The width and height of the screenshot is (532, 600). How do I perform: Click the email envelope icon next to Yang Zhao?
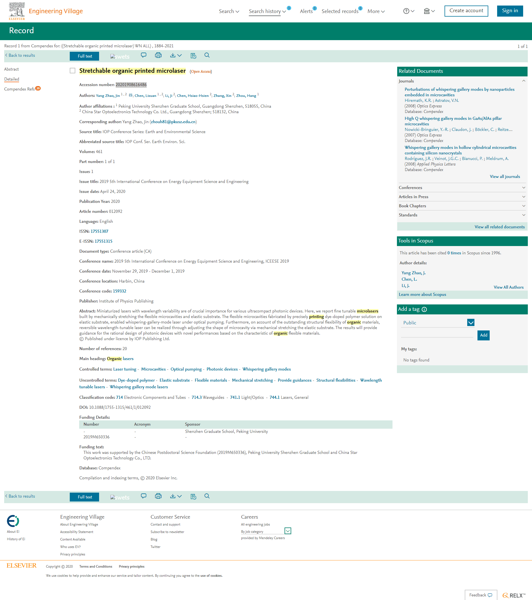pos(131,95)
